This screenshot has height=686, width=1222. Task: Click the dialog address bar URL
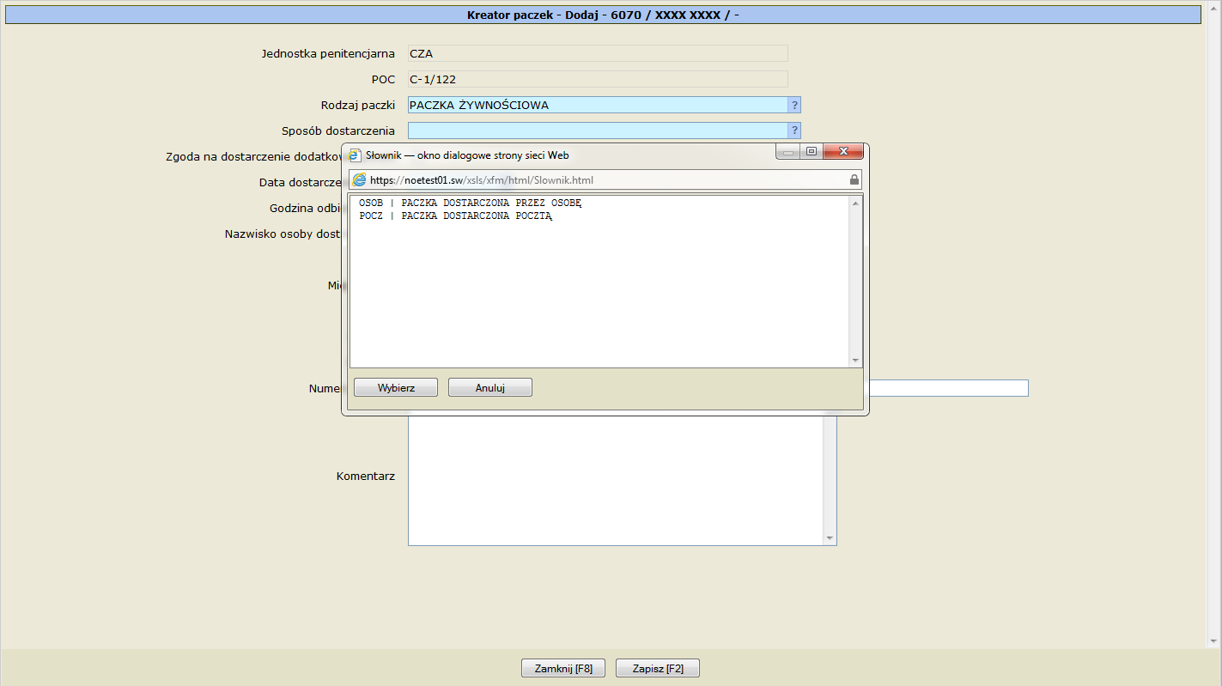point(481,180)
